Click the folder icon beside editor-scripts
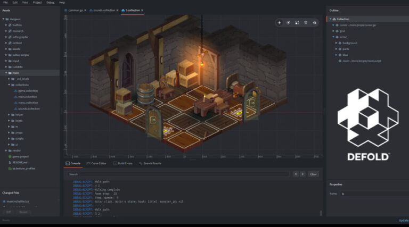 click(10, 55)
